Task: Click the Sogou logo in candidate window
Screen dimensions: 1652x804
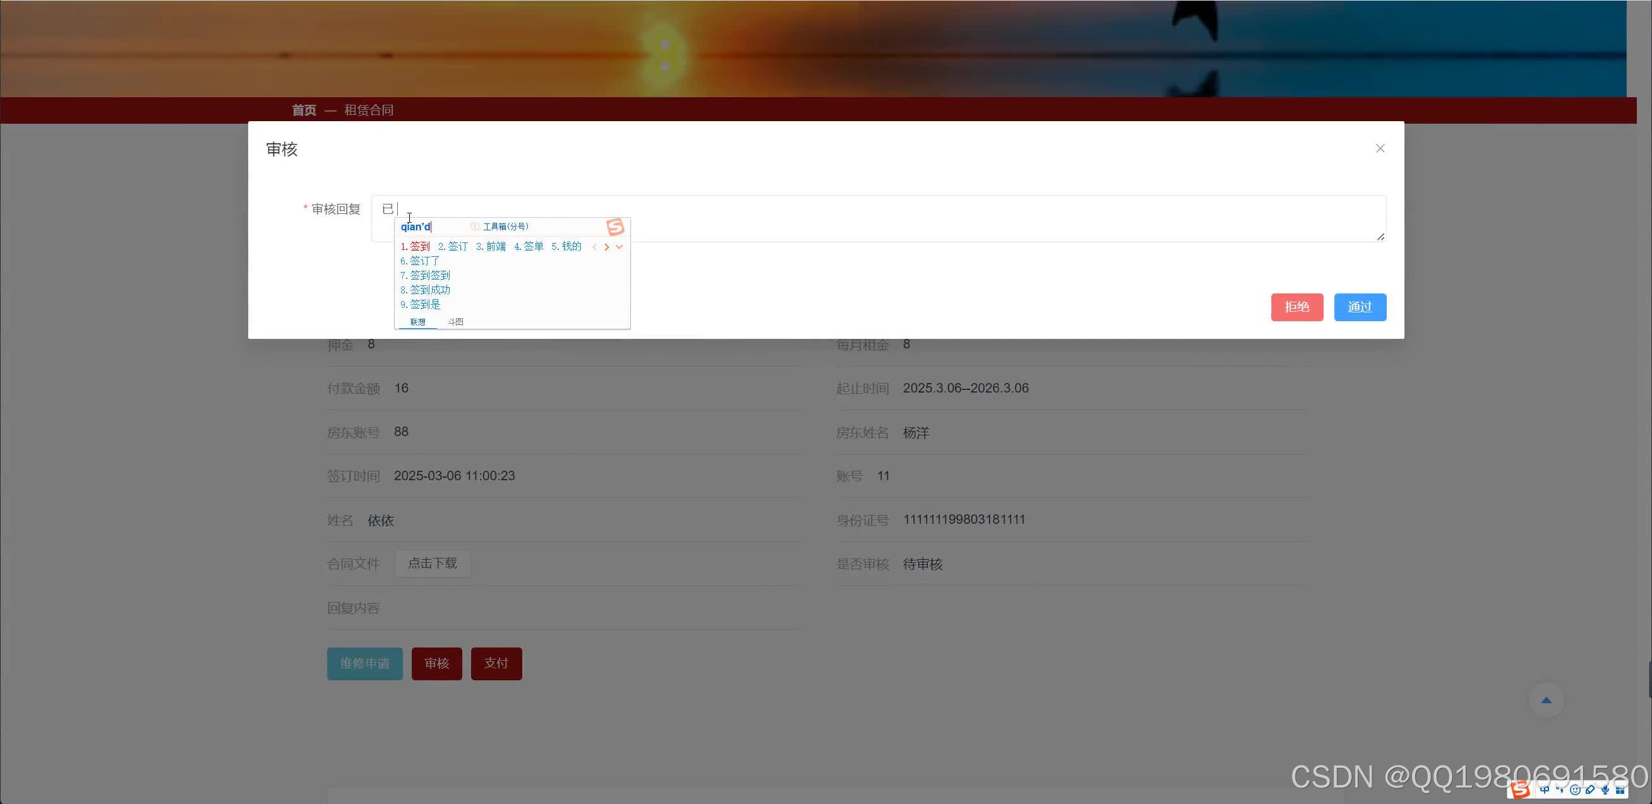Action: (614, 227)
